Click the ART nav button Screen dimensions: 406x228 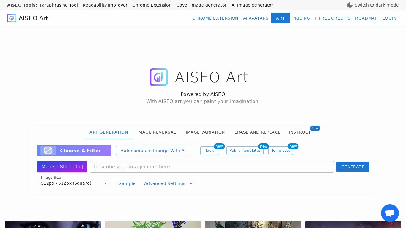pyautogui.click(x=281, y=18)
